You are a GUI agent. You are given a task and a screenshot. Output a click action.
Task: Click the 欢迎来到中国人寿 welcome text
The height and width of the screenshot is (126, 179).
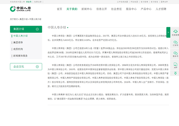tap(17, 2)
